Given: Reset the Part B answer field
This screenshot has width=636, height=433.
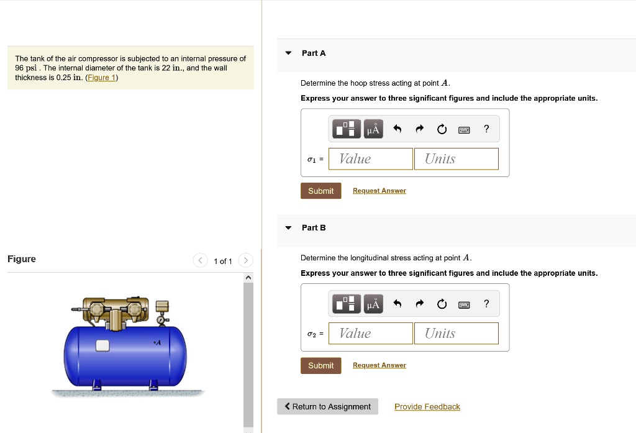Looking at the screenshot, I should coord(442,304).
